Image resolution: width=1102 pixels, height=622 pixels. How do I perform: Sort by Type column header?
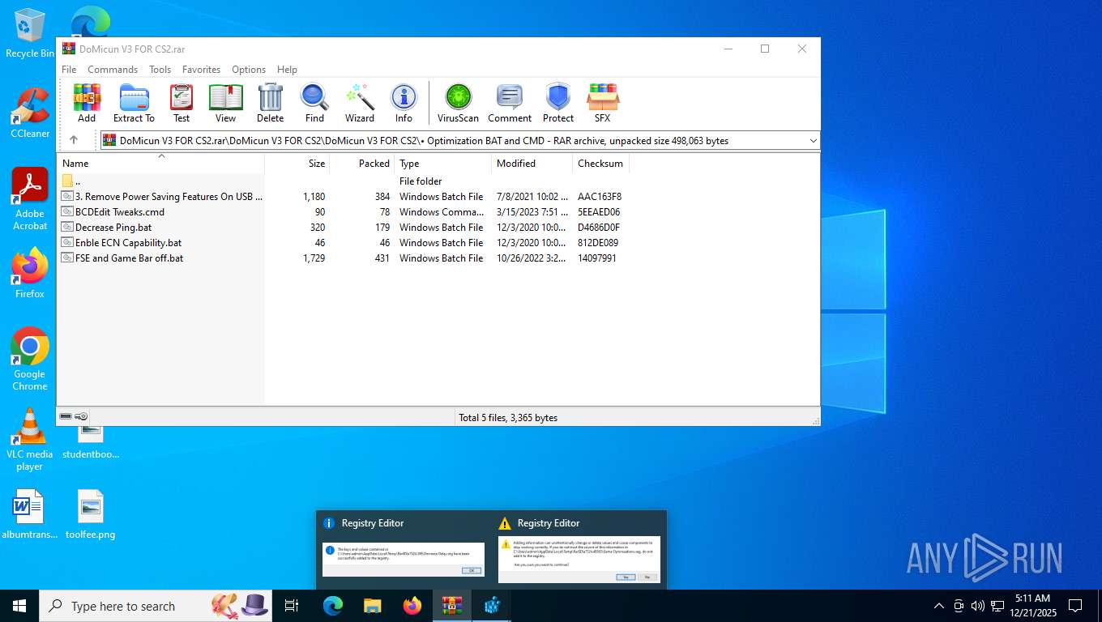point(443,163)
